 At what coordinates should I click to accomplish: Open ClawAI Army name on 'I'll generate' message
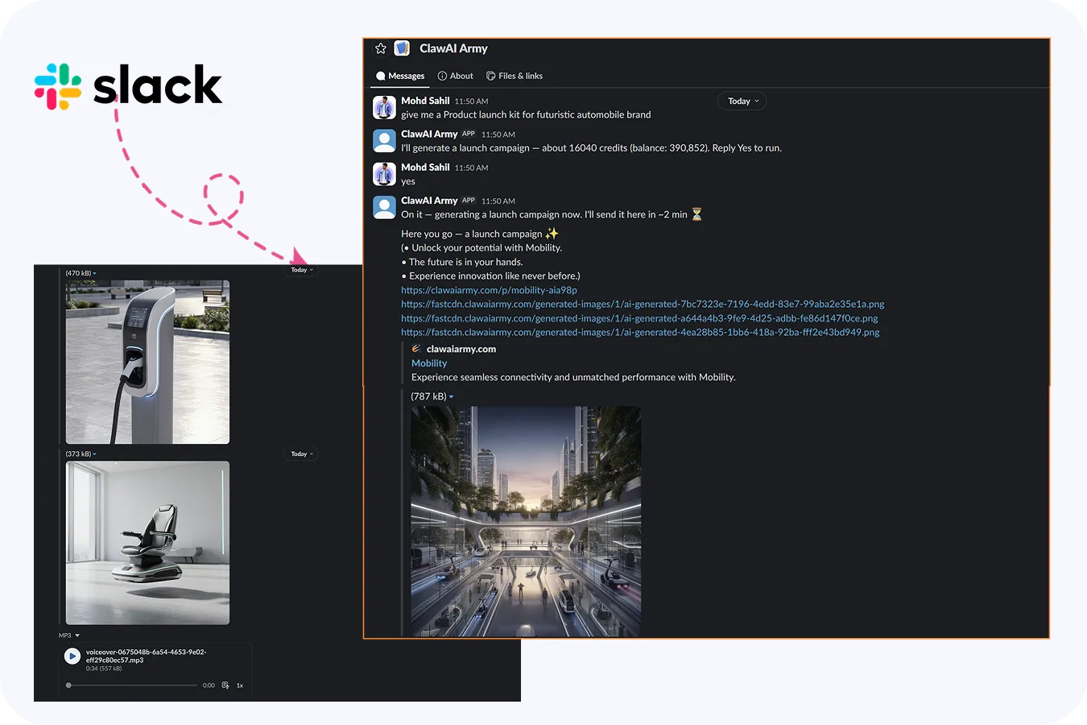[x=429, y=134]
